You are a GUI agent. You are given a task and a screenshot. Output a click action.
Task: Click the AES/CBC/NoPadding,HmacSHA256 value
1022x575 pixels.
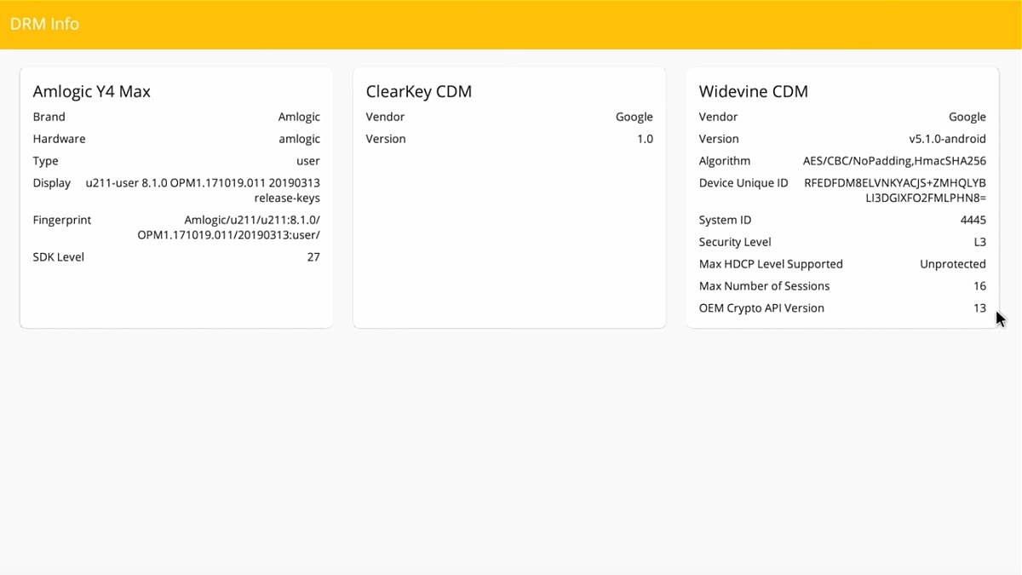[x=894, y=161]
